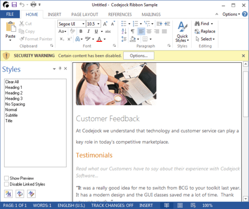Switch to the INSERT ribbon tab
Viewport: 249px width, 209px height.
54,15
